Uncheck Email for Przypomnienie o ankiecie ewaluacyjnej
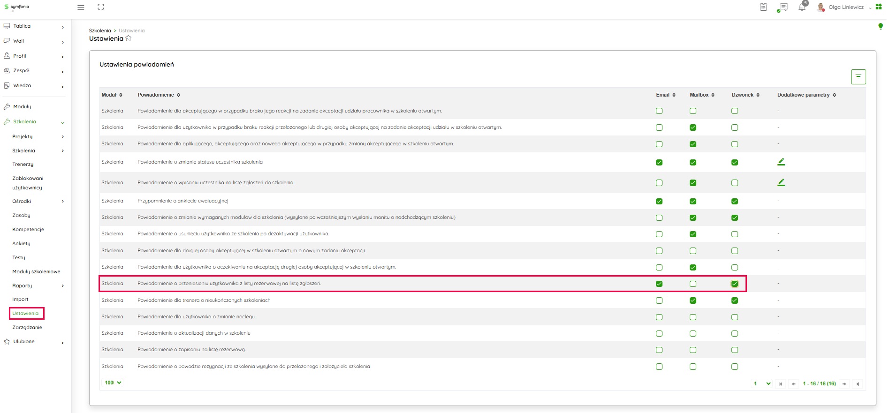Screen dimensions: 890x413 pyautogui.click(x=659, y=202)
